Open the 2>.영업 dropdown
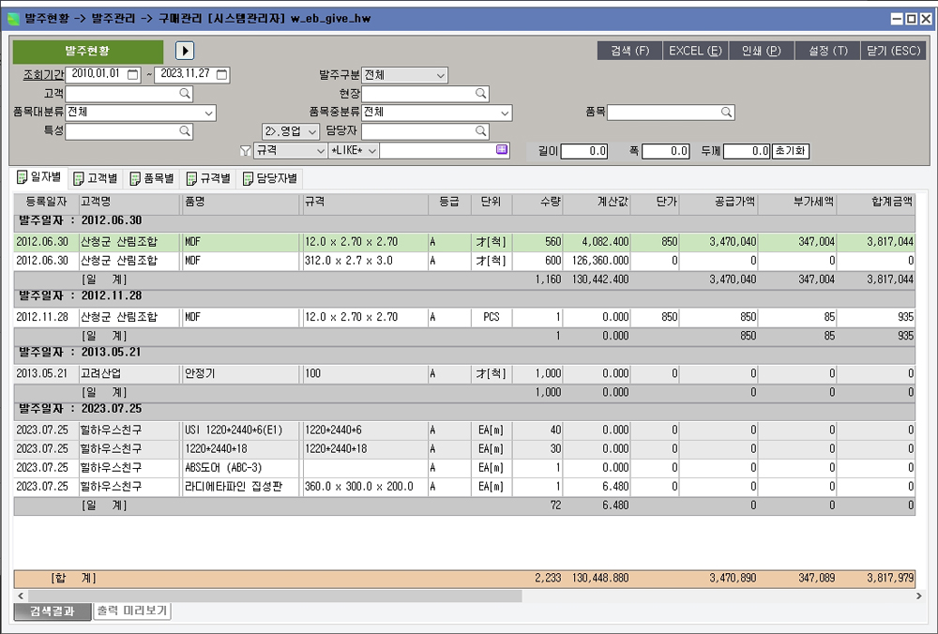This screenshot has width=938, height=634. (312, 131)
